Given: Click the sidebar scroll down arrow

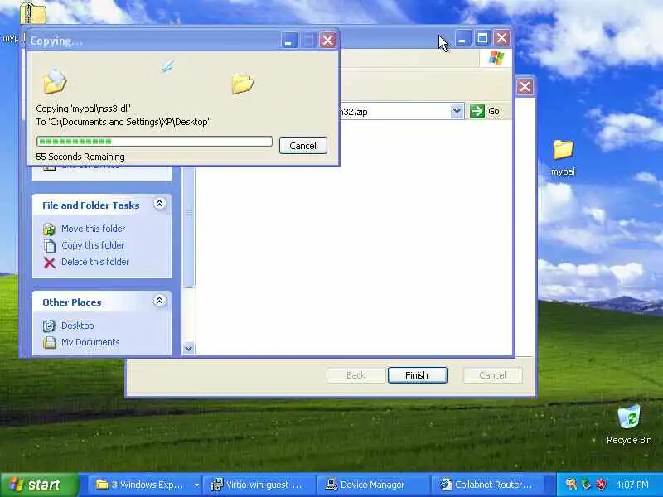Looking at the screenshot, I should coord(189,349).
